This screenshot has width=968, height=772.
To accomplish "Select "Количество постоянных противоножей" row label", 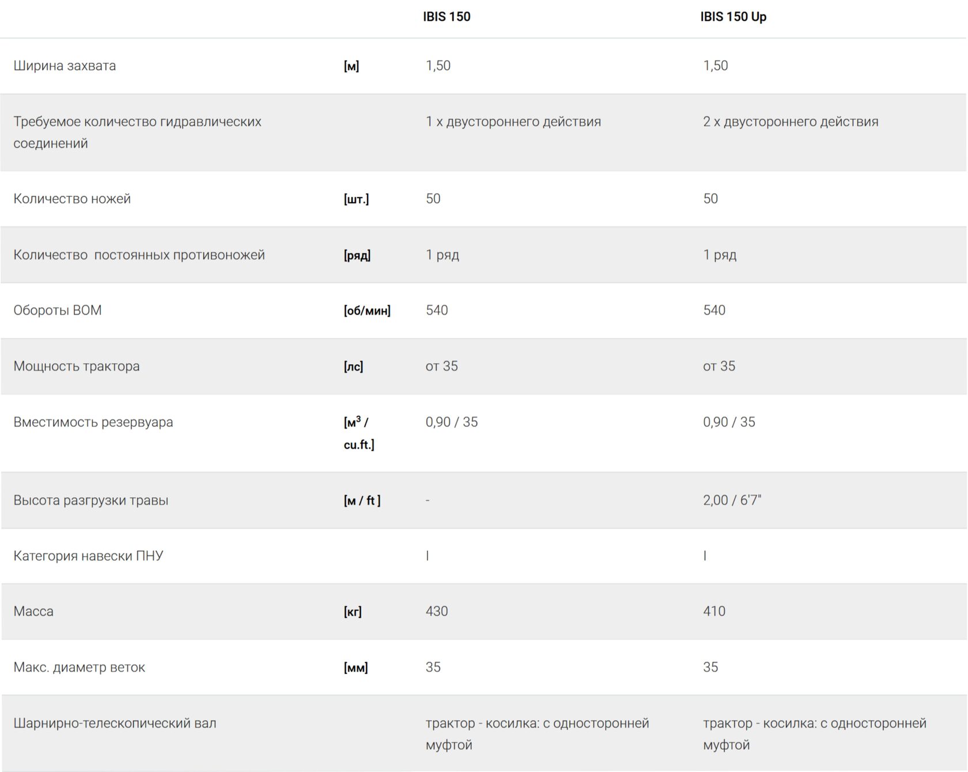I will click(139, 255).
